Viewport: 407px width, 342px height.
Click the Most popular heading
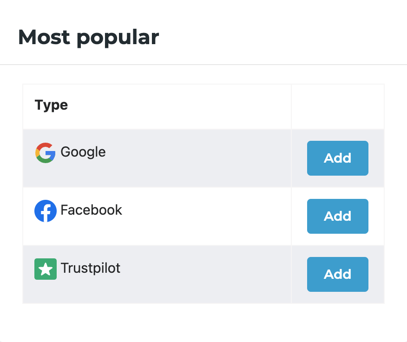click(88, 37)
